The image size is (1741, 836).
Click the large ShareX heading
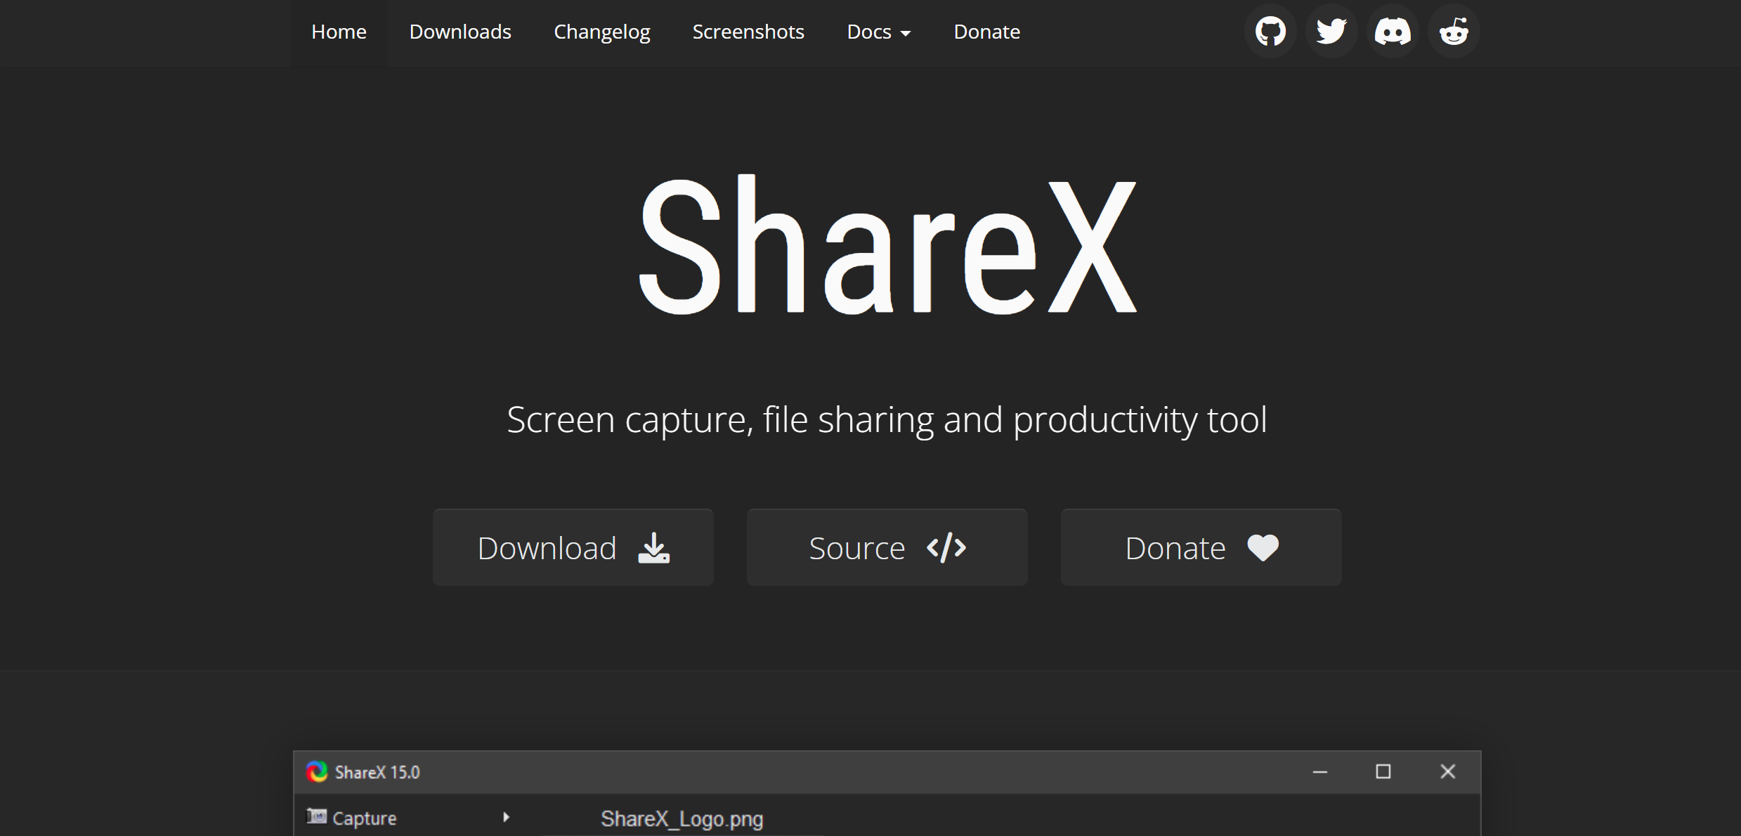coord(887,244)
